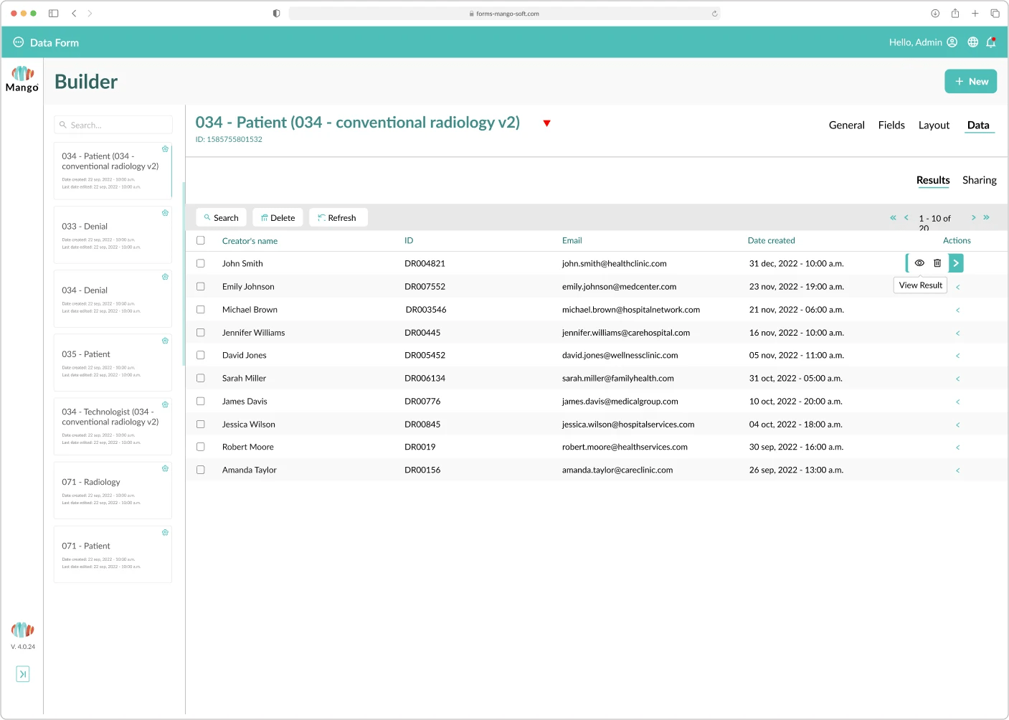The height and width of the screenshot is (720, 1009).
Task: Expand the actions chevron for Amanda Taylor
Action: (957, 470)
